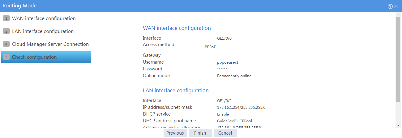Click the step 4 number badge
The height and width of the screenshot is (138, 402).
coord(6,44)
